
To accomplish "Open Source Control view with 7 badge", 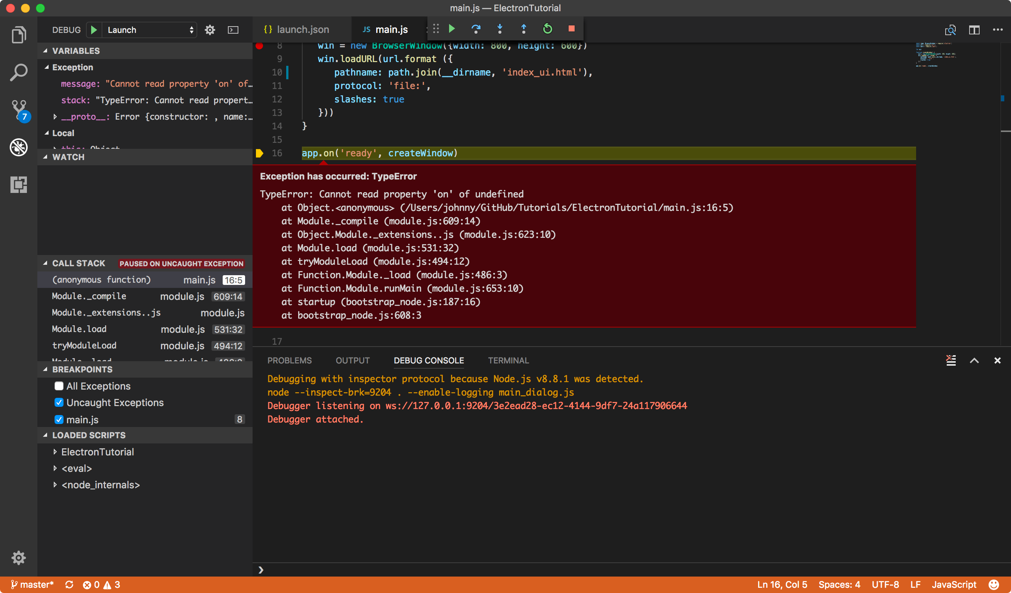I will pos(19,110).
